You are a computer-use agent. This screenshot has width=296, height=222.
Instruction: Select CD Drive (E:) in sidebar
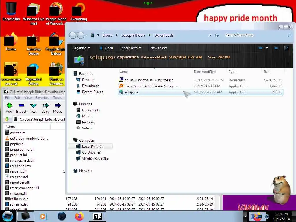(x=92, y=153)
